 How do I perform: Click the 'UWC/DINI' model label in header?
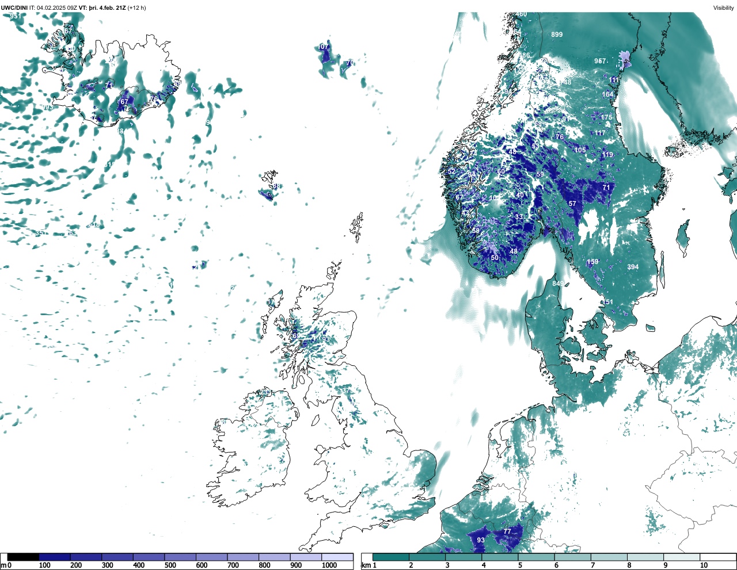point(14,8)
